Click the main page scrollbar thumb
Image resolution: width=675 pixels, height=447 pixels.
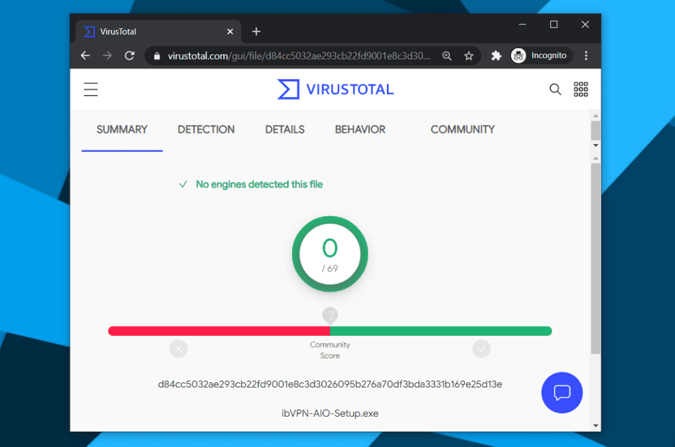[x=596, y=258]
